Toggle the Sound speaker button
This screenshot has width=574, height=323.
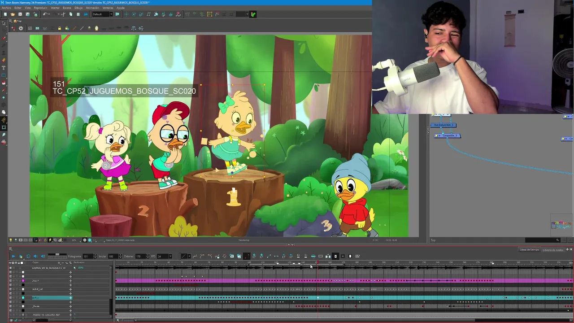36,256
